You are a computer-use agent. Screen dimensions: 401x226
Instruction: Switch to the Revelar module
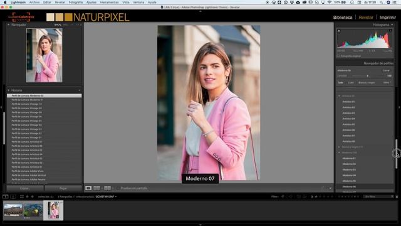tap(366, 18)
